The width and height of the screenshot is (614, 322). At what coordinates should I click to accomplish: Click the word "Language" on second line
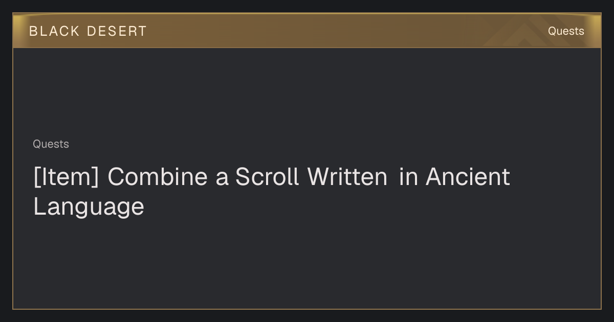click(x=89, y=208)
